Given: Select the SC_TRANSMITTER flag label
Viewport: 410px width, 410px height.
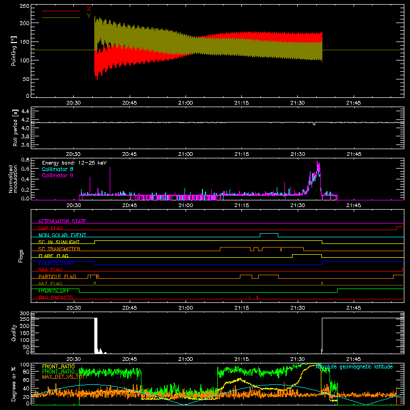Looking at the screenshot, I should coord(59,249).
